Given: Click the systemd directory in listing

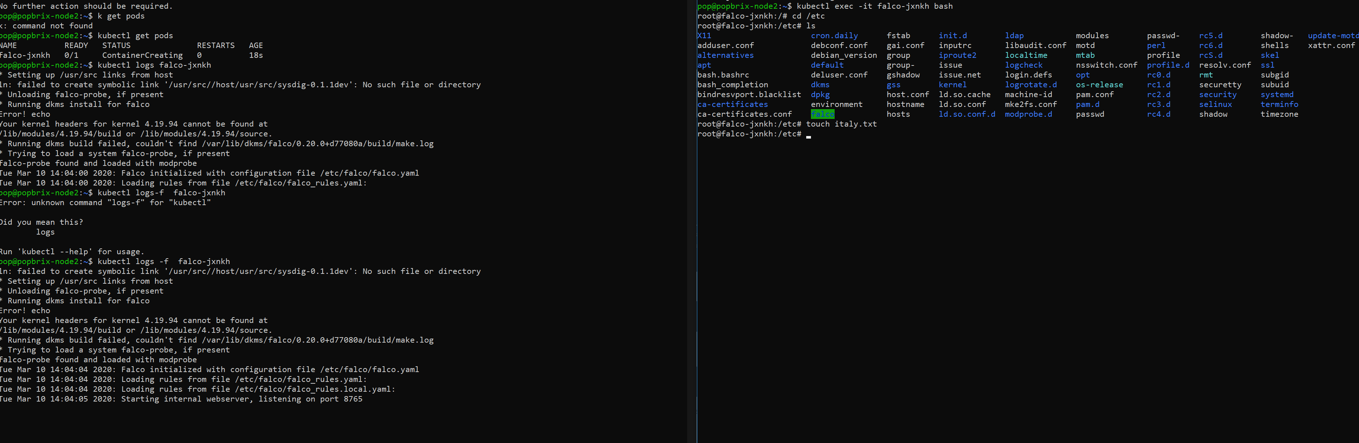Looking at the screenshot, I should click(1276, 95).
